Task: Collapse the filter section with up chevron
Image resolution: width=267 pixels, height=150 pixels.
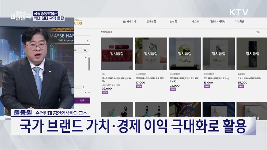Action: point(86,58)
